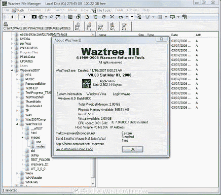221x195 pixels.
Task: Select the WMAReader folder
Action: 33,178
